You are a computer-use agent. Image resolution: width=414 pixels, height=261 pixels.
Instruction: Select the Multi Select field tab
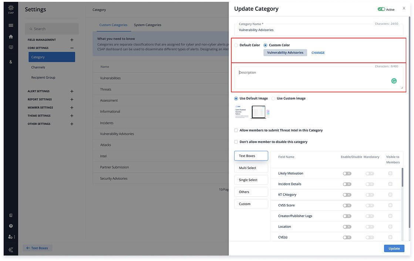tap(251, 168)
